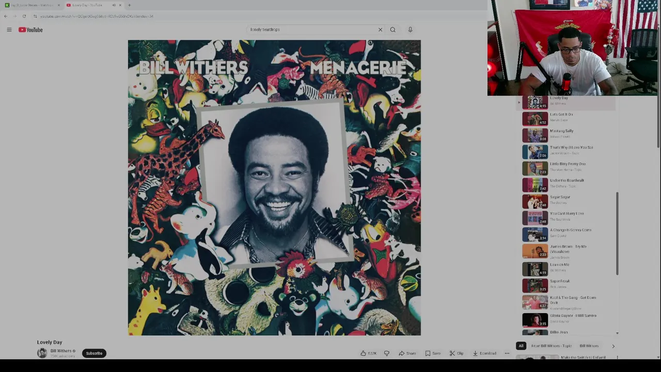Open options for Make the Switch video
This screenshot has height=372, width=661.
pyautogui.click(x=617, y=357)
